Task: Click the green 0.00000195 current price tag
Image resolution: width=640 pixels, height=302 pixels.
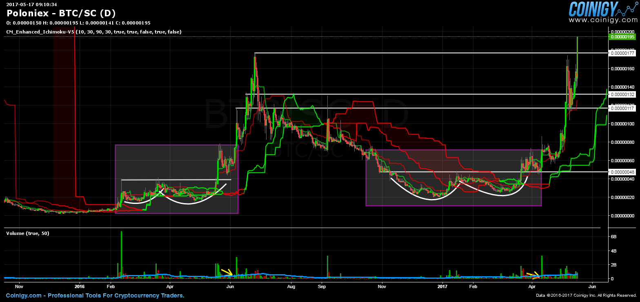Action: pyautogui.click(x=622, y=37)
